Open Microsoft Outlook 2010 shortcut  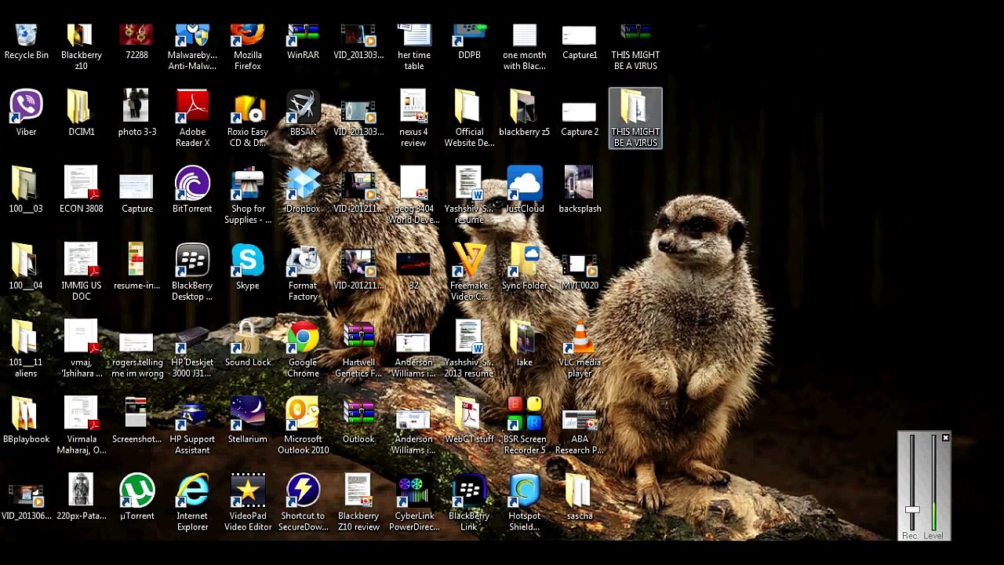click(303, 427)
